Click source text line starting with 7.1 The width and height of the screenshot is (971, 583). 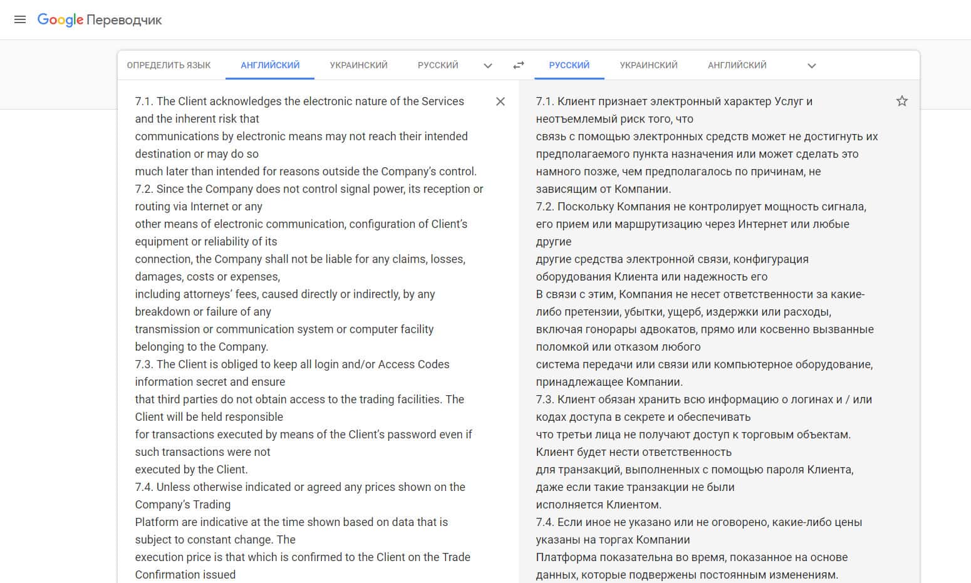point(299,101)
